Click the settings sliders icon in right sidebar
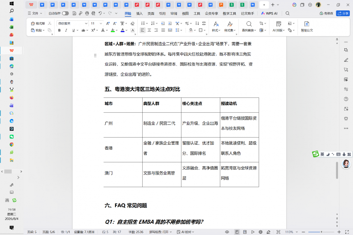This screenshot has width=353, height=235. (346, 89)
